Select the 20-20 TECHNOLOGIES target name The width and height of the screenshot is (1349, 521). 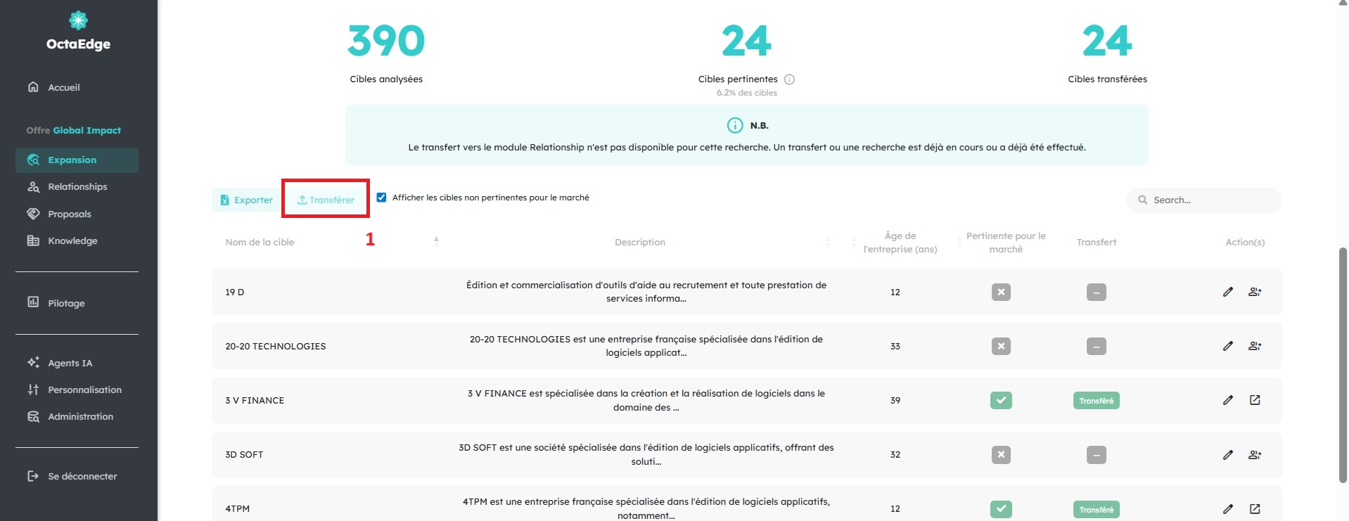point(276,346)
